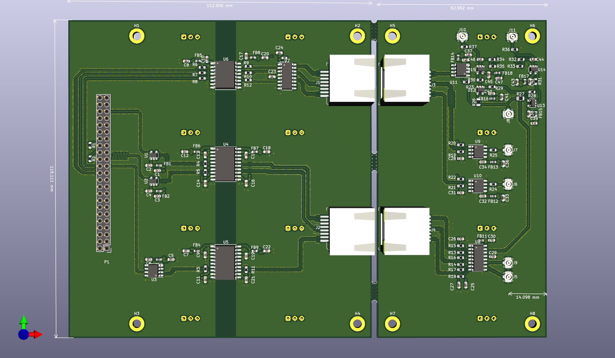615x358 pixels.
Task: Click the U4 IC chip
Action: pos(225,164)
